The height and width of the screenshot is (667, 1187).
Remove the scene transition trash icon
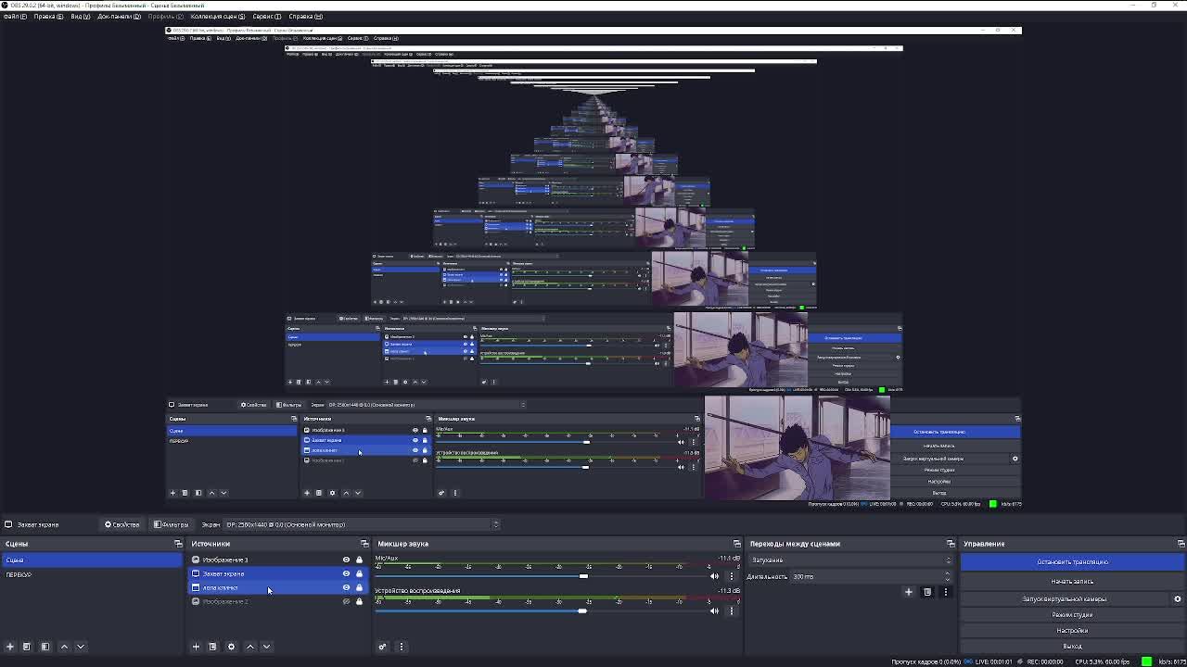pyautogui.click(x=927, y=592)
